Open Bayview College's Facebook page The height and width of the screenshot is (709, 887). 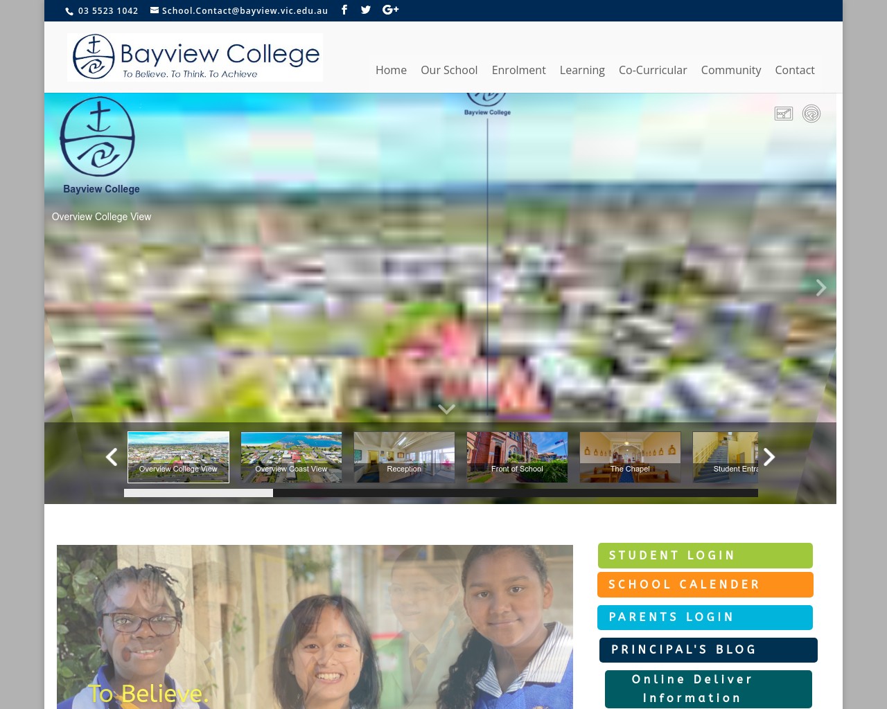344,10
